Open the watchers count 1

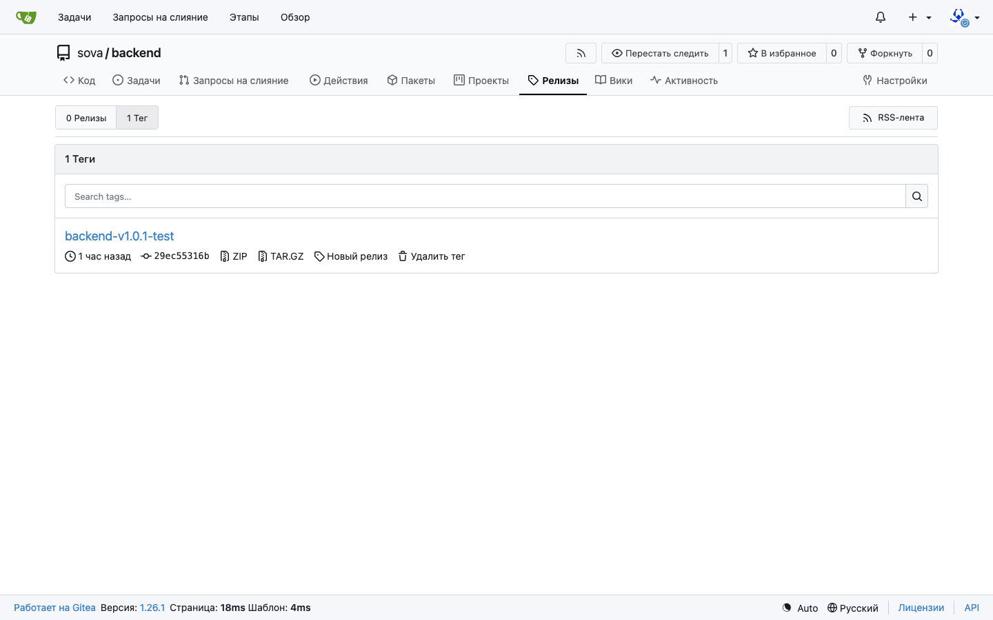click(725, 53)
